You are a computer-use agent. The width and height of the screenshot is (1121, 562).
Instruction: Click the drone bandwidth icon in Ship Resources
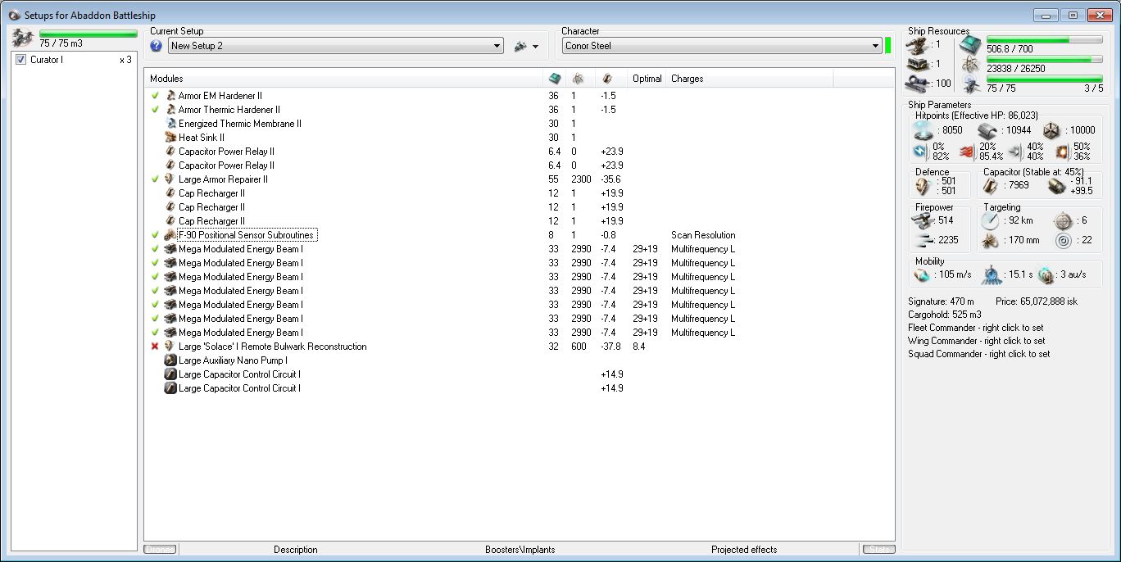pyautogui.click(x=971, y=84)
